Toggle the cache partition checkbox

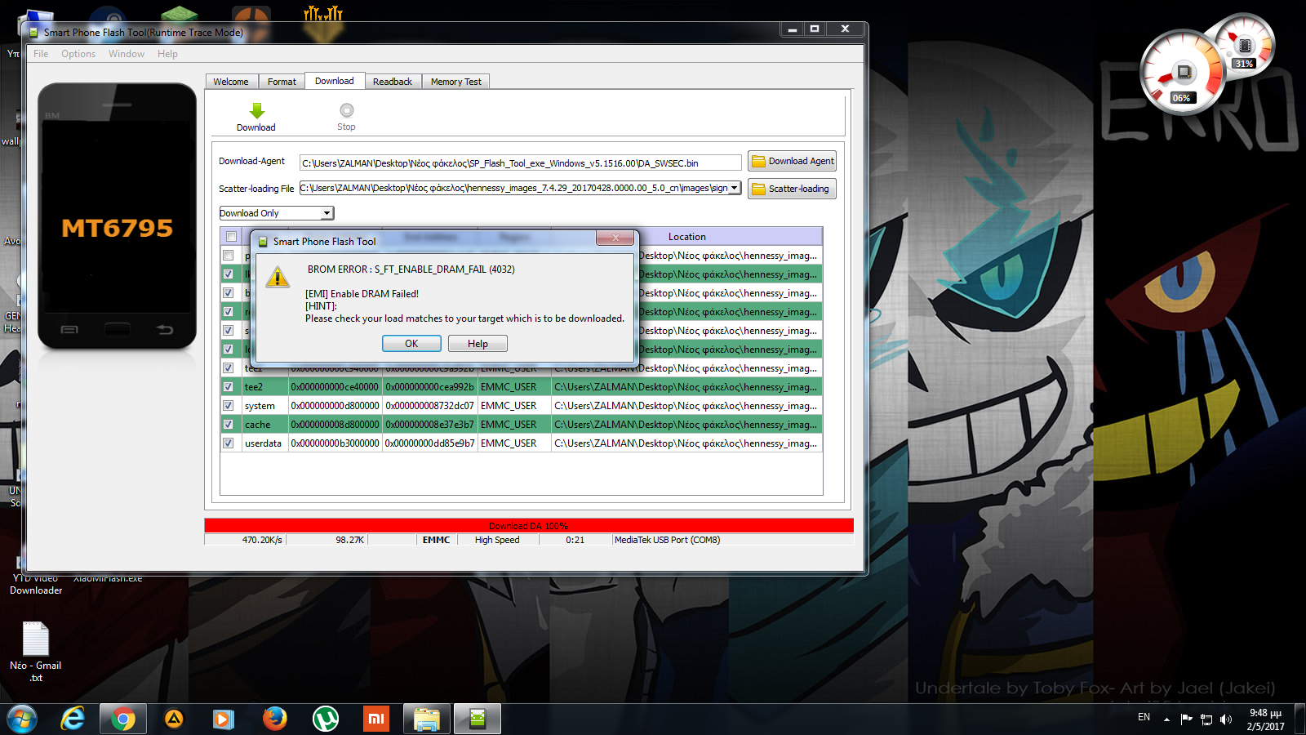click(x=229, y=425)
